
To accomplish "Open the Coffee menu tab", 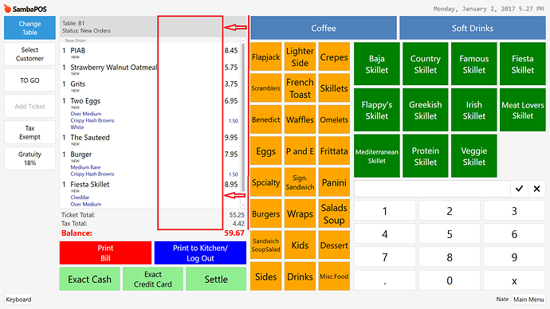I will (324, 28).
